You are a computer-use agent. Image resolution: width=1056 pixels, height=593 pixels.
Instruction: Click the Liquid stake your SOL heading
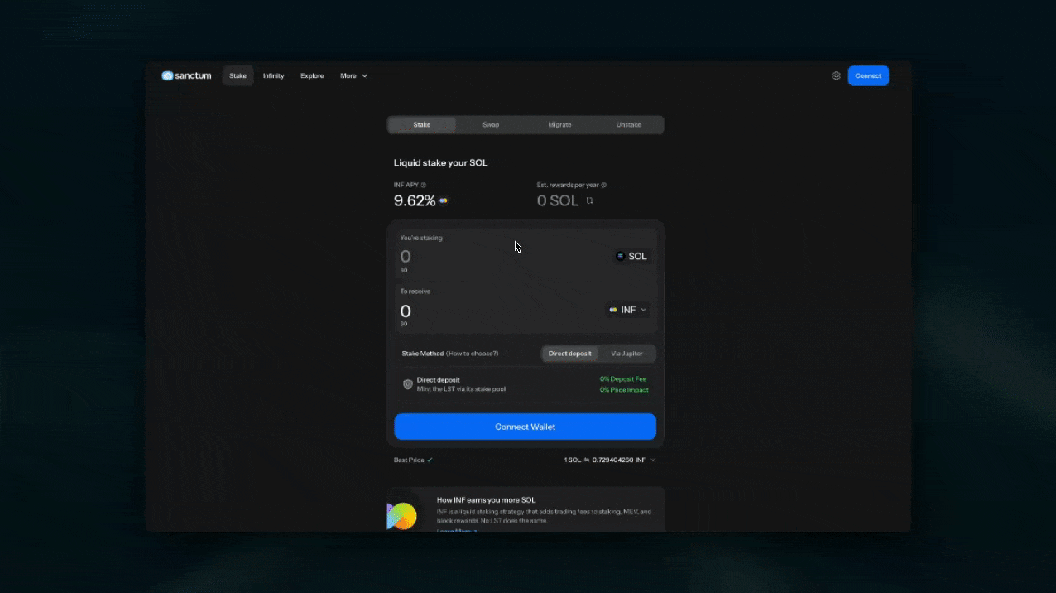click(x=441, y=163)
